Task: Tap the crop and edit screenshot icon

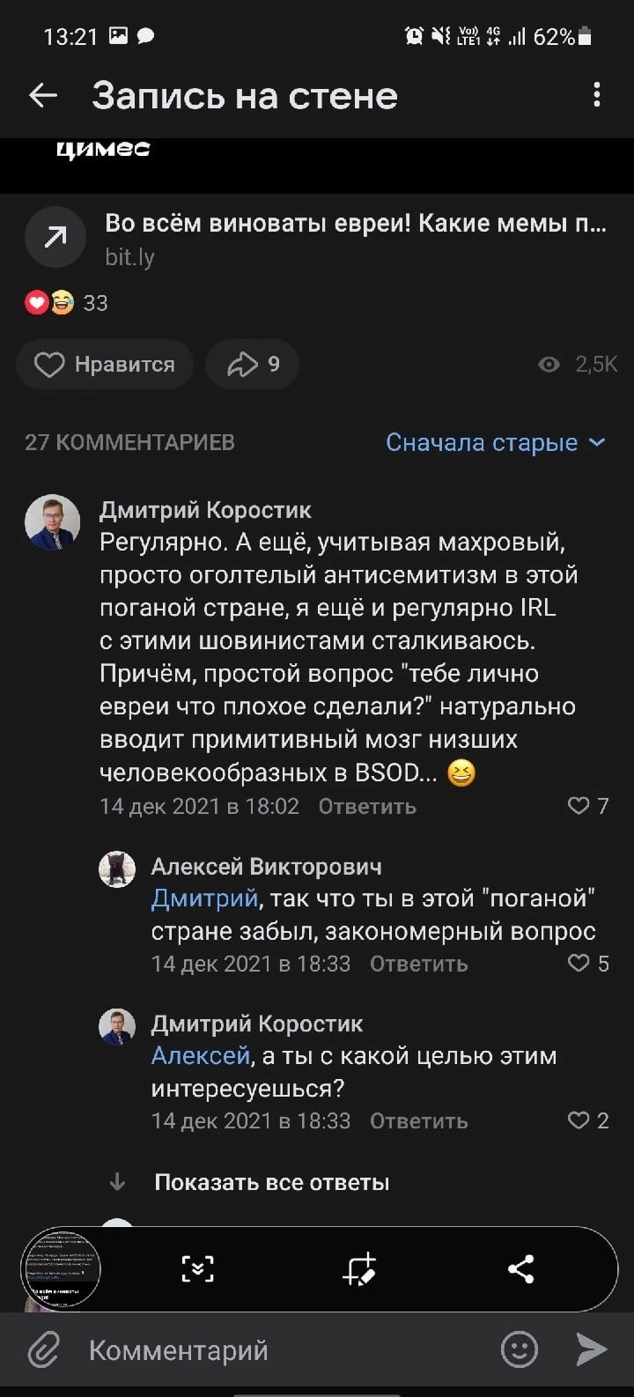Action: pos(359,1268)
